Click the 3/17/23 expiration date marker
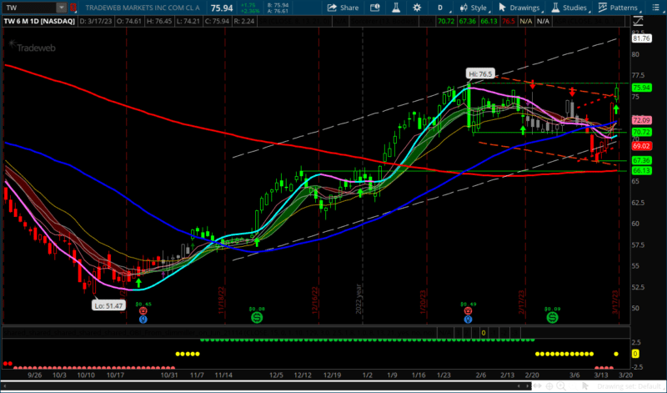Screen dimensions: 667x393 614,302
